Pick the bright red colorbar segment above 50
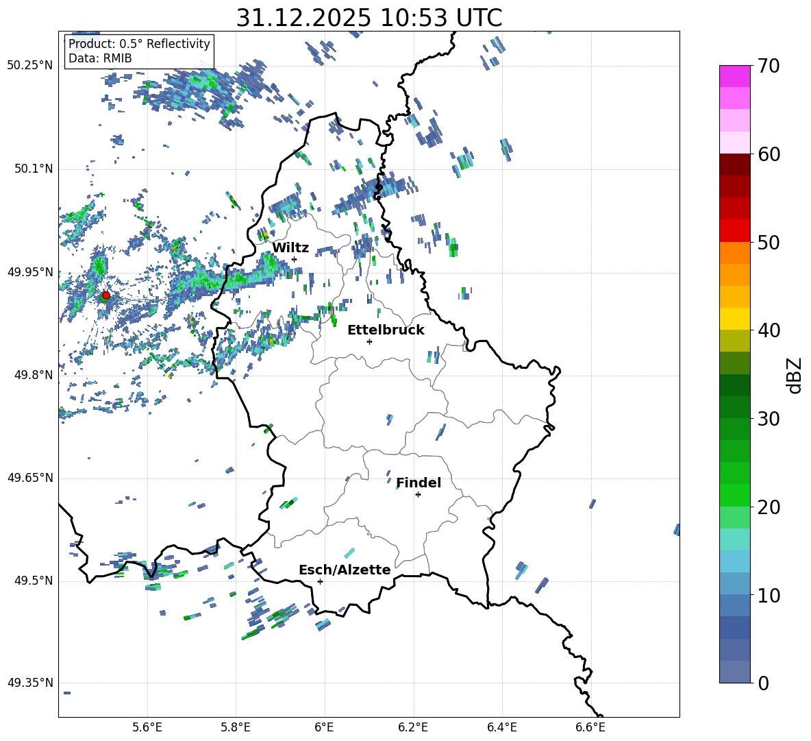Image resolution: width=811 pixels, height=741 pixels. [734, 231]
